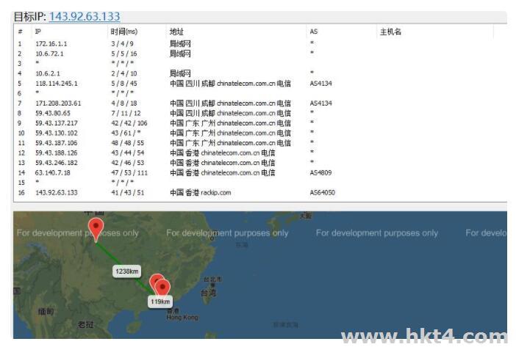Click AS4134 entry for hop 7

(320, 103)
